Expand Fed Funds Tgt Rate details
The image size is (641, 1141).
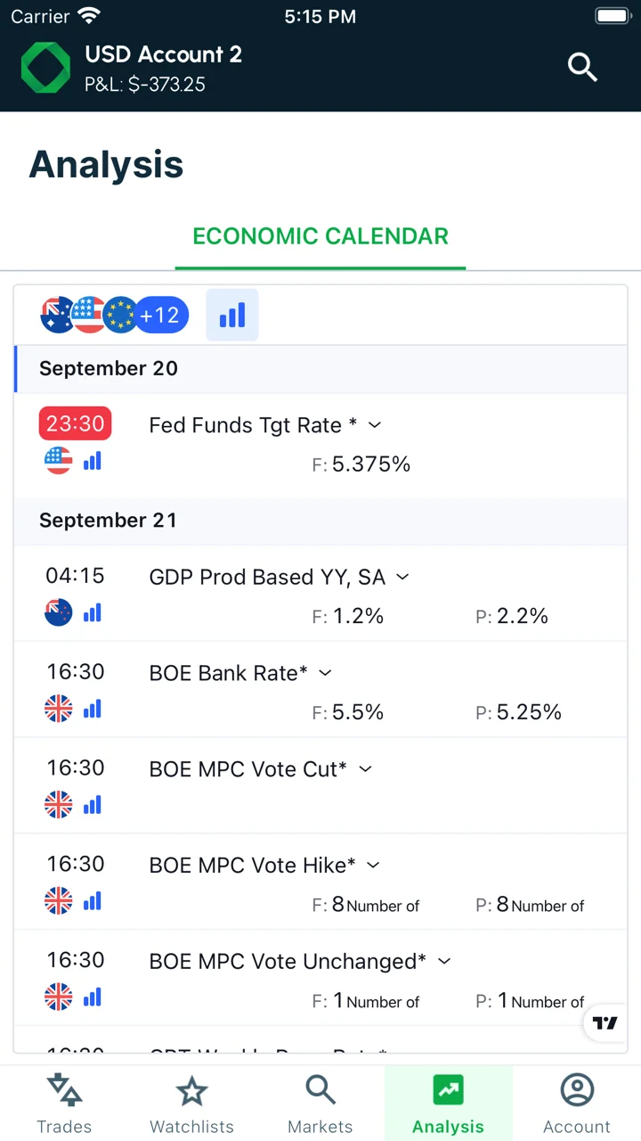pos(375,425)
